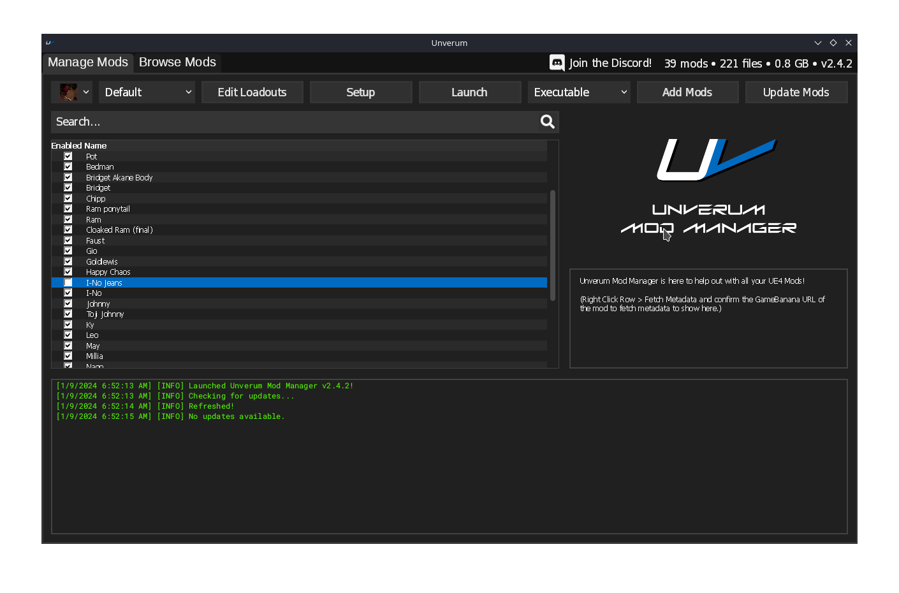This screenshot has height=593, width=899.
Task: Launch the game with mods
Action: (470, 92)
